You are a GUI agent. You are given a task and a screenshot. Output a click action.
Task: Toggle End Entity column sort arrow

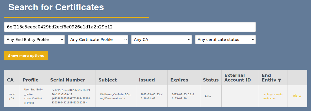click(279, 80)
